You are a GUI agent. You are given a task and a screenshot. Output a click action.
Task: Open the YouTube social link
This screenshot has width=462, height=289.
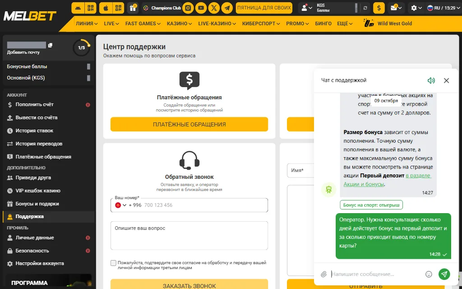click(201, 8)
